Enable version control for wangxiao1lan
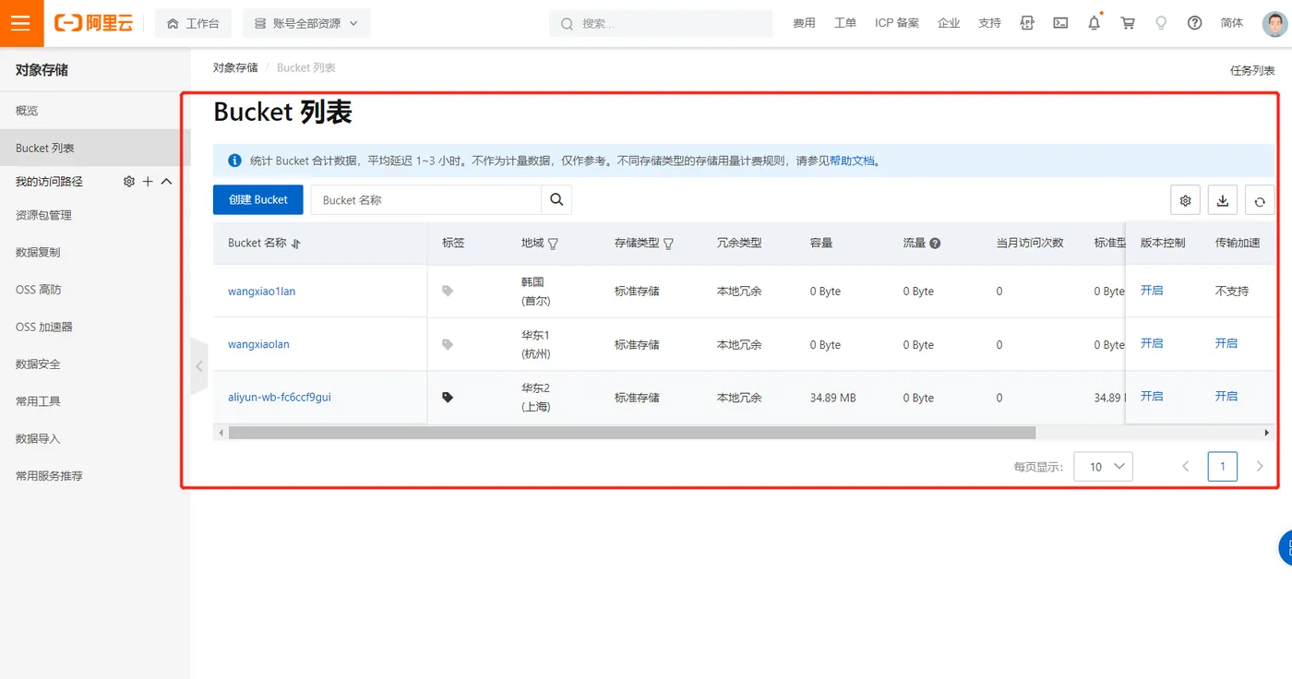This screenshot has height=679, width=1292. (x=1152, y=290)
